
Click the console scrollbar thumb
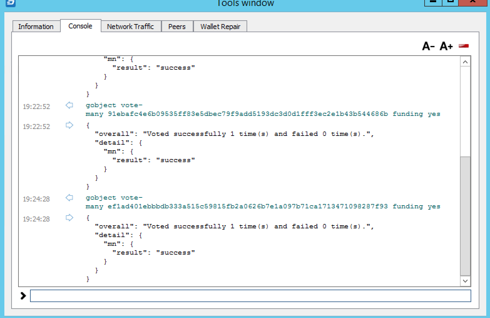465,216
